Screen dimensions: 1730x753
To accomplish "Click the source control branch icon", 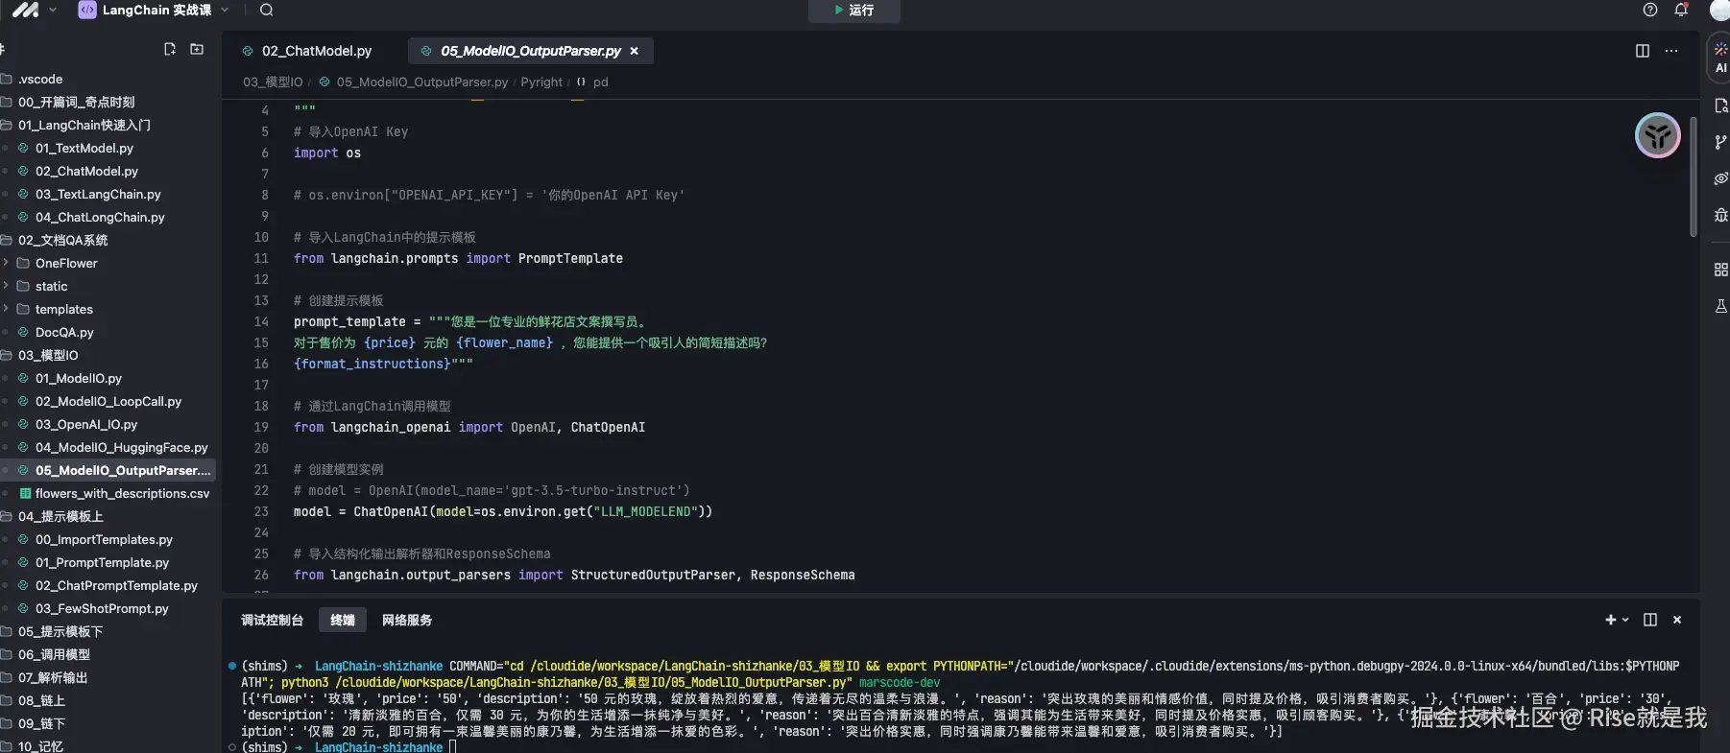I will tap(1719, 142).
